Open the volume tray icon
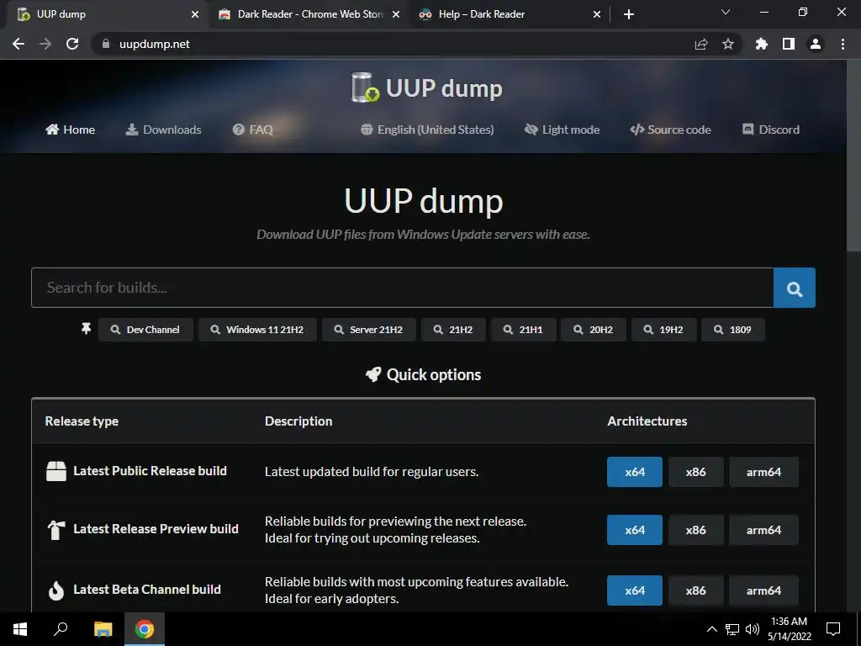Viewport: 861px width, 646px height. (x=753, y=629)
